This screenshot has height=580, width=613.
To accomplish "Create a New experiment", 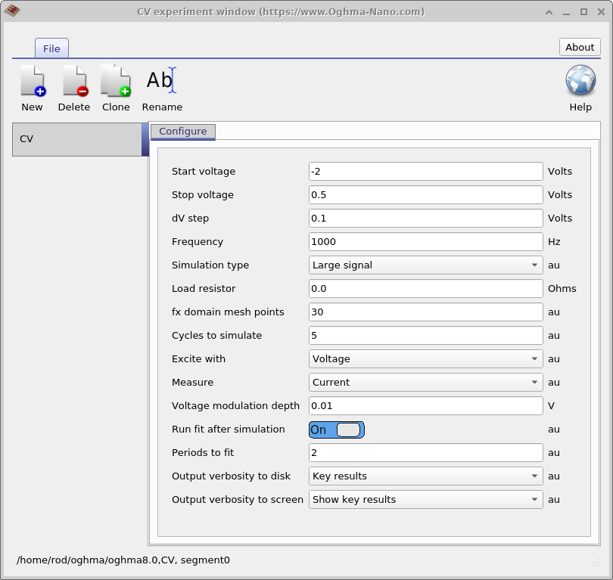I will [32, 85].
